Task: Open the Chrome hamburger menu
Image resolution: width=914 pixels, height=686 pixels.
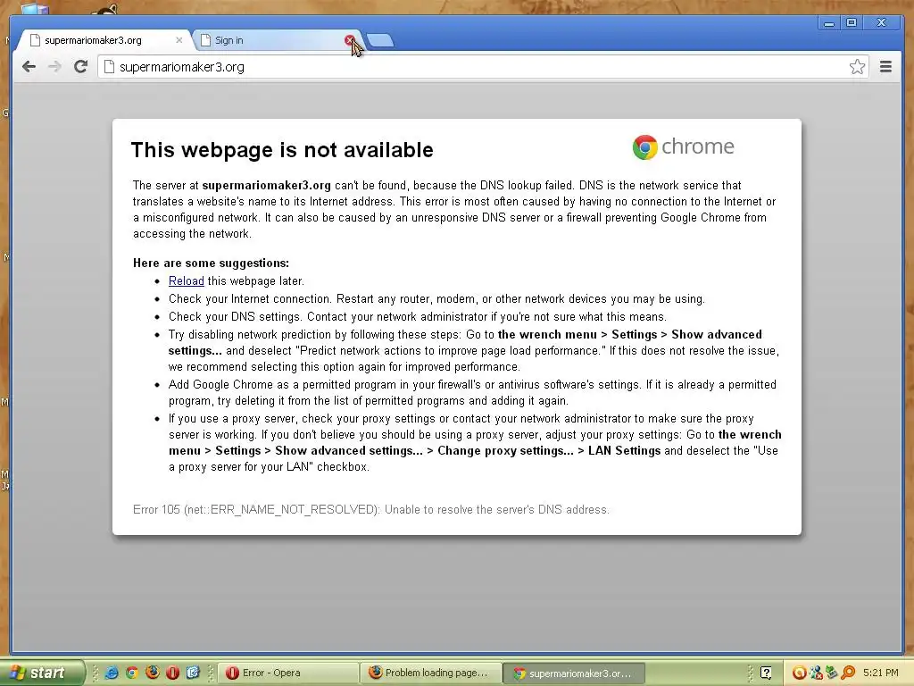Action: (885, 66)
